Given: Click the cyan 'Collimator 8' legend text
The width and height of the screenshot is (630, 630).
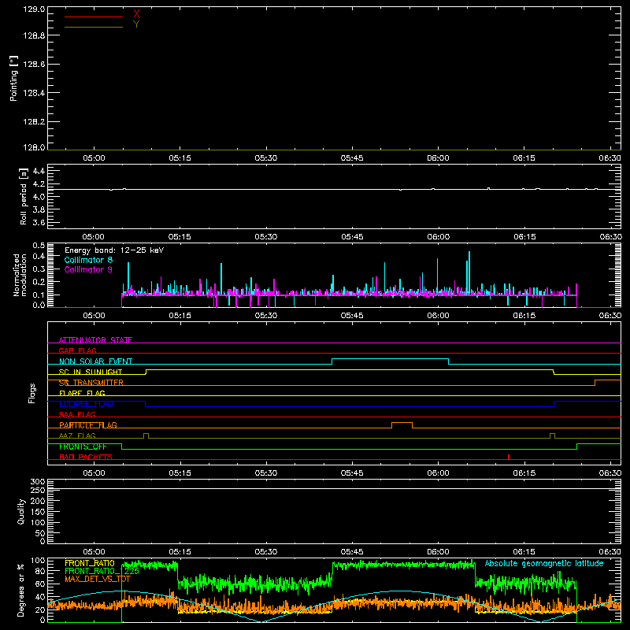Looking at the screenshot, I should [88, 260].
